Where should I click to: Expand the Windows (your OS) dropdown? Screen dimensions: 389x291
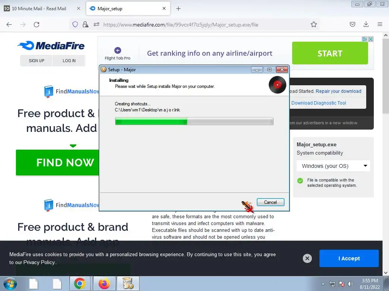click(x=333, y=166)
